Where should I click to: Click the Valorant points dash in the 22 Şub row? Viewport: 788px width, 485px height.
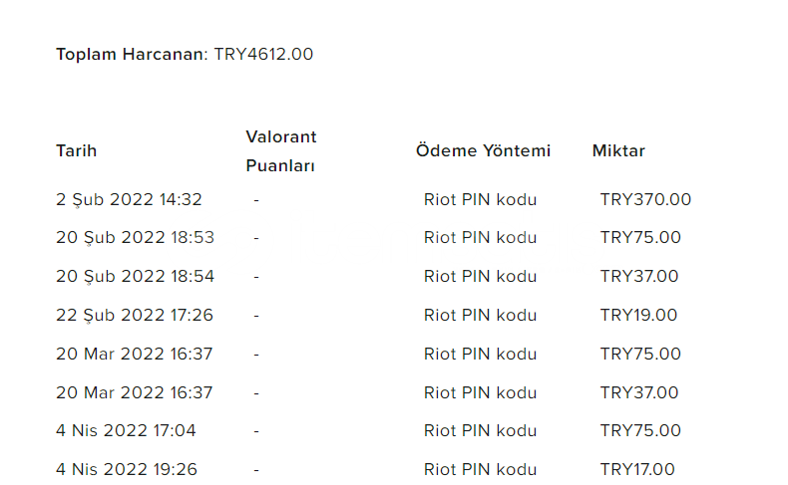(256, 316)
